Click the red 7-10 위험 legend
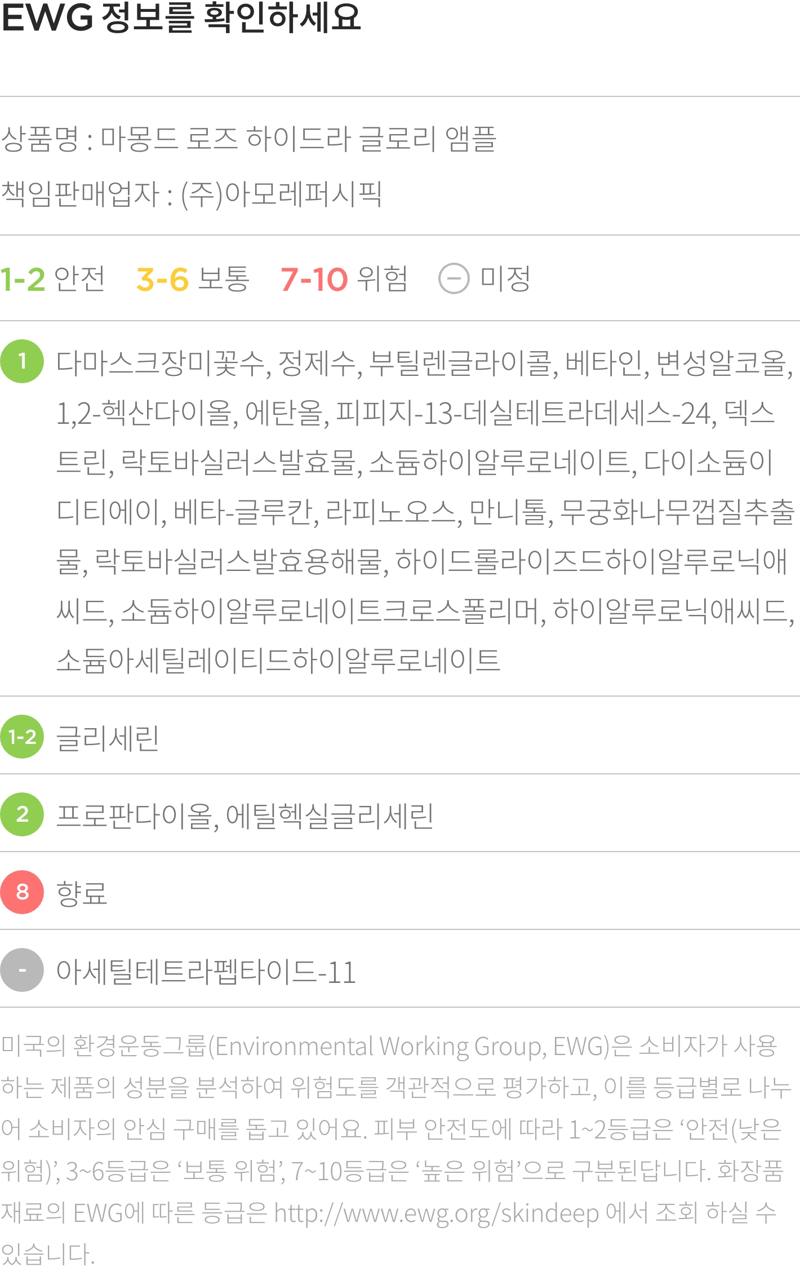Screen dimensions: 800x1276 [x=344, y=279]
